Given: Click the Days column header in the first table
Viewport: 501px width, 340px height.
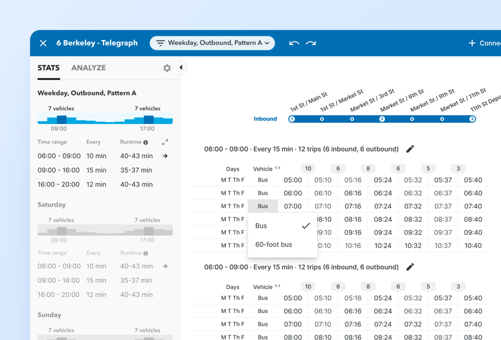Looking at the screenshot, I should coord(233,169).
